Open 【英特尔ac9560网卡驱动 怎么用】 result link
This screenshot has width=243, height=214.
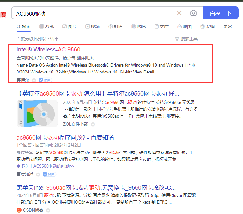[98, 93]
